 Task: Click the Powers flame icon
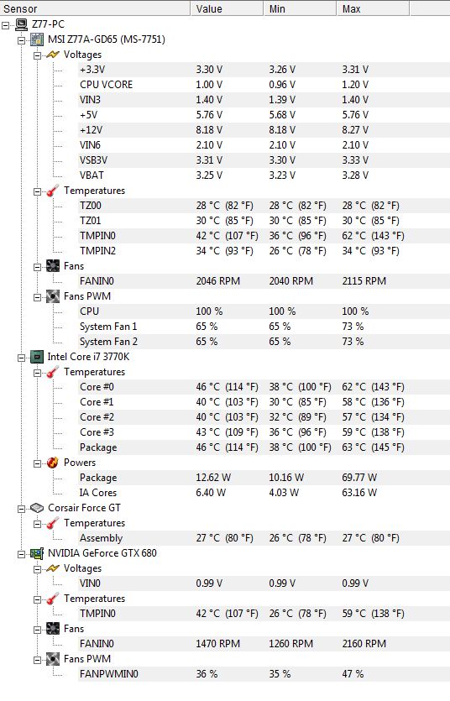(53, 463)
